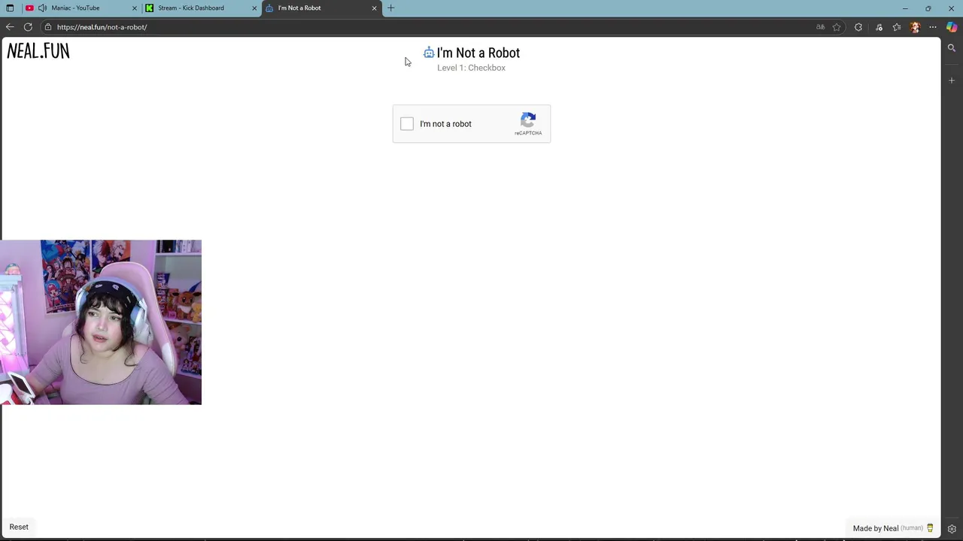Open sidebar settings gear icon
963x541 pixels.
[x=952, y=529]
